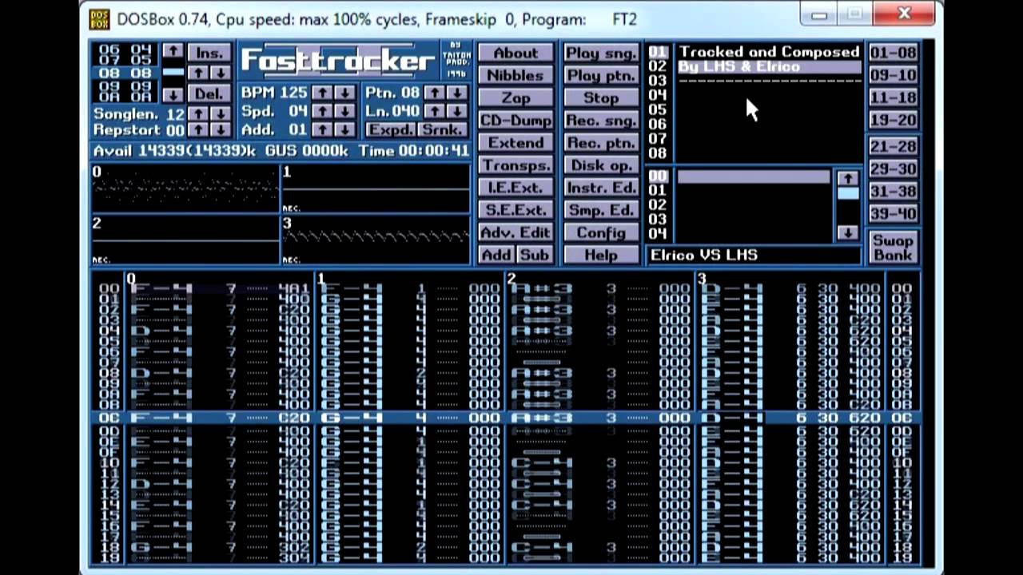Increase Songlen. with its up arrow
This screenshot has height=575, width=1023.
click(197, 114)
